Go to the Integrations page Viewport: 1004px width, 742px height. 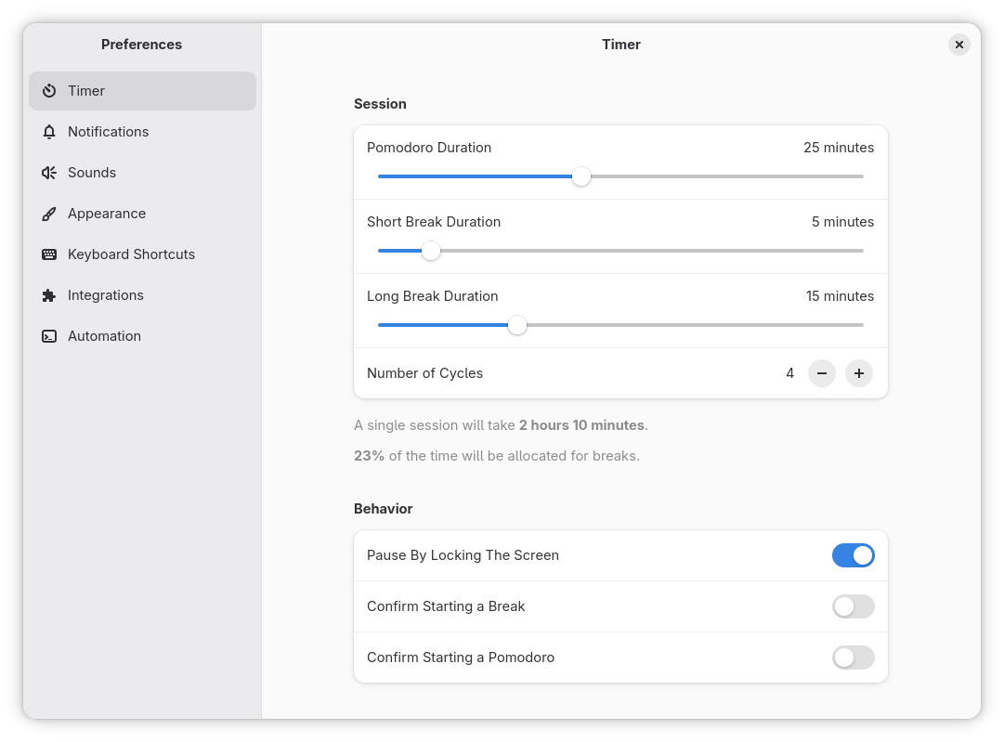pos(106,295)
